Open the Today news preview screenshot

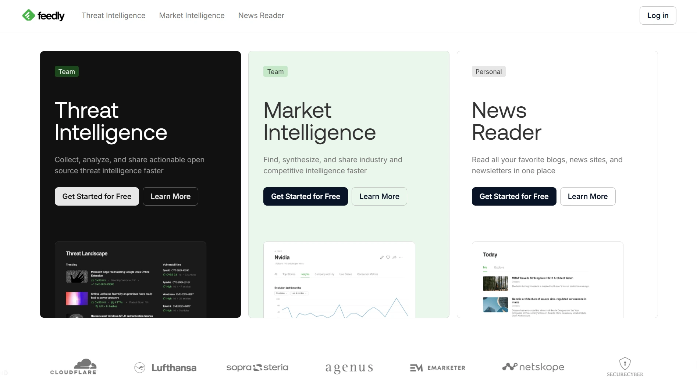tap(547, 280)
